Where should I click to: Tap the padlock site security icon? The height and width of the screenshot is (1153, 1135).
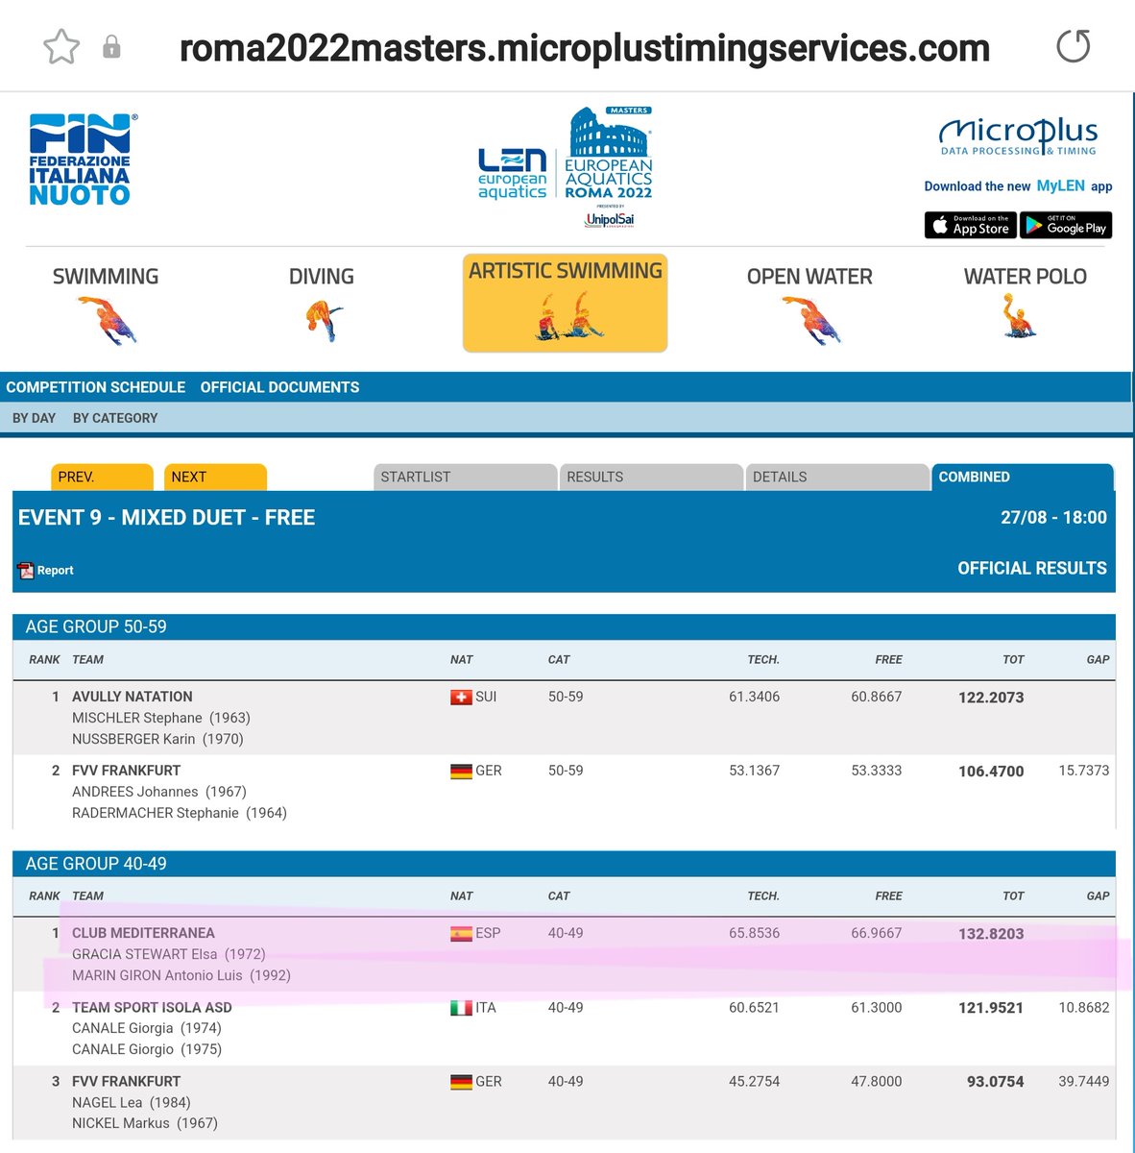pos(111,46)
